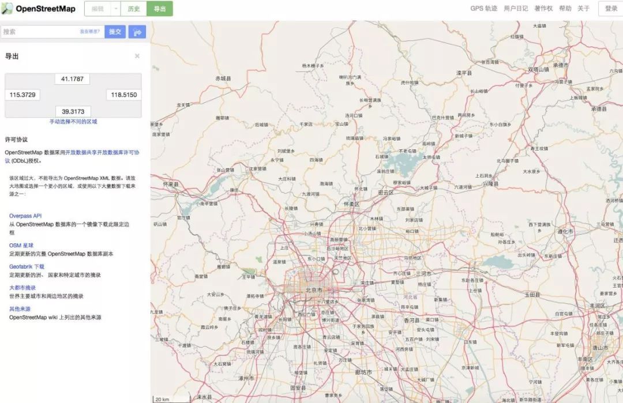Click the 固安县 label on the map

298,388
